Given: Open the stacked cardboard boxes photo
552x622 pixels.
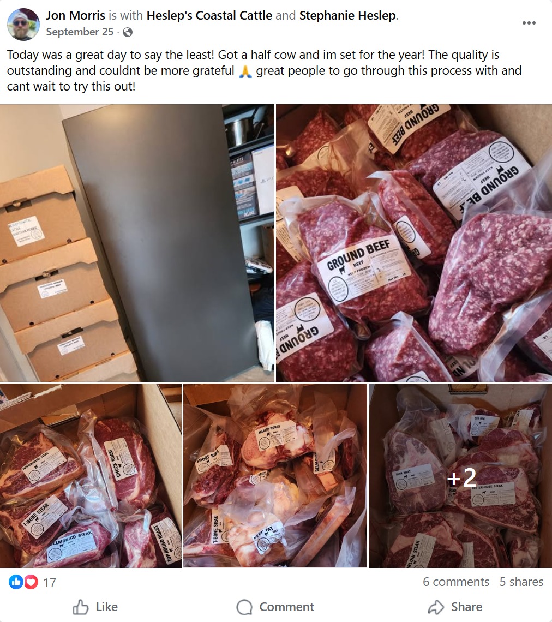Looking at the screenshot, I should 137,243.
